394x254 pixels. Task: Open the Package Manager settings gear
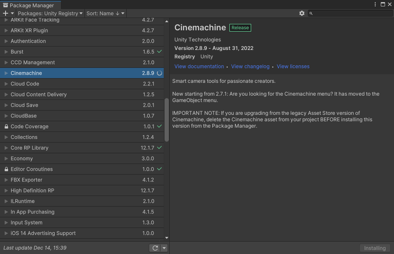tap(302, 13)
